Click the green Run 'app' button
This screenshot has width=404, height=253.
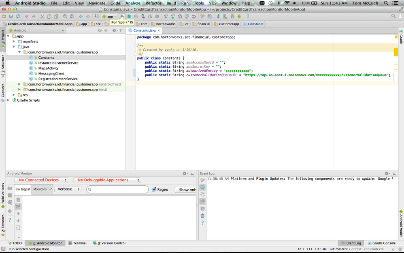tap(122, 17)
